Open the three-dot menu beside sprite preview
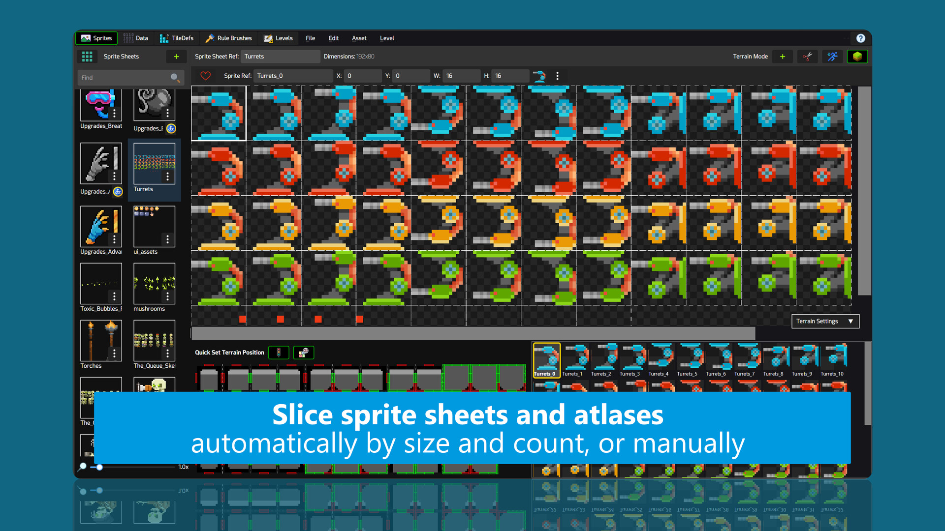 [557, 76]
